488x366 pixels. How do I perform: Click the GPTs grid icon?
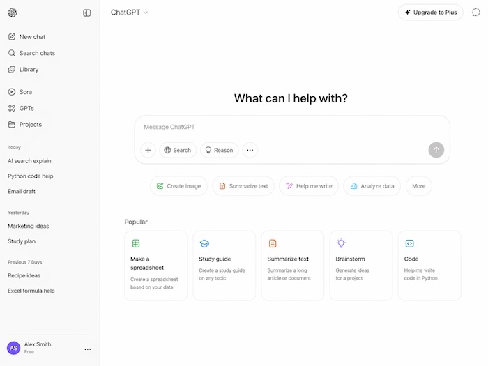[12, 108]
